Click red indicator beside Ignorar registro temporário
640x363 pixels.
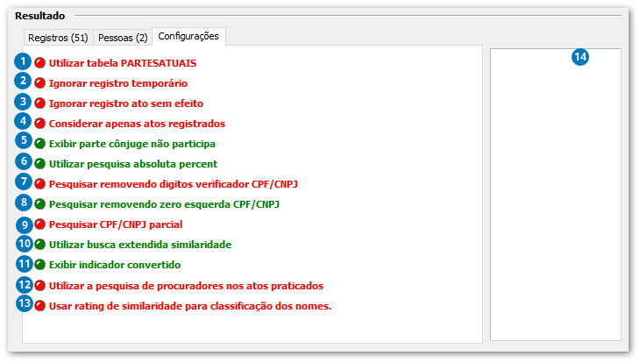[x=39, y=83]
